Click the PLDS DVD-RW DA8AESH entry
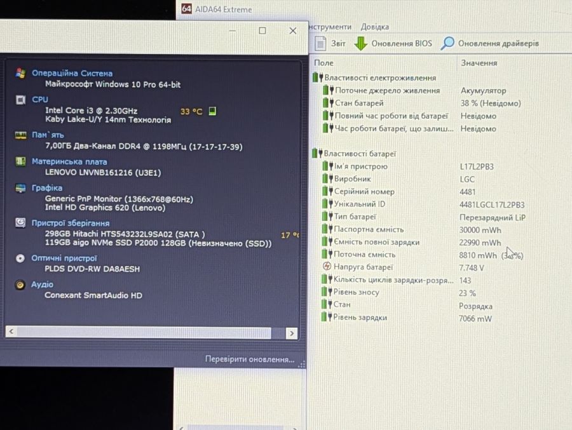The width and height of the screenshot is (572, 430). point(92,269)
